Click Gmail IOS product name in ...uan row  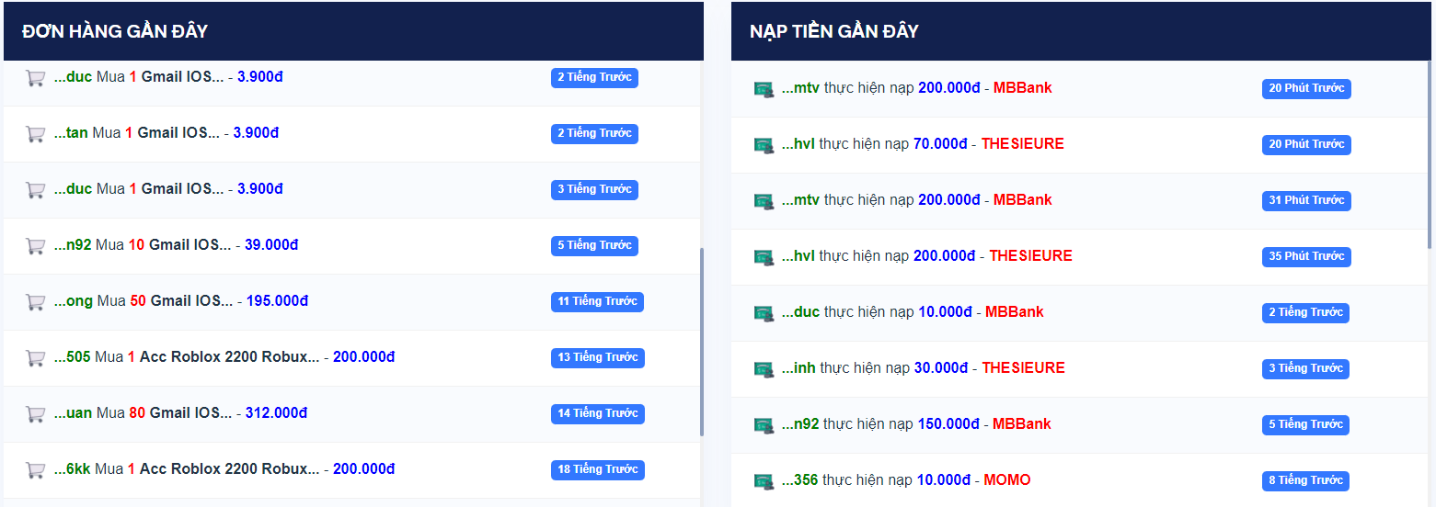[x=191, y=413]
